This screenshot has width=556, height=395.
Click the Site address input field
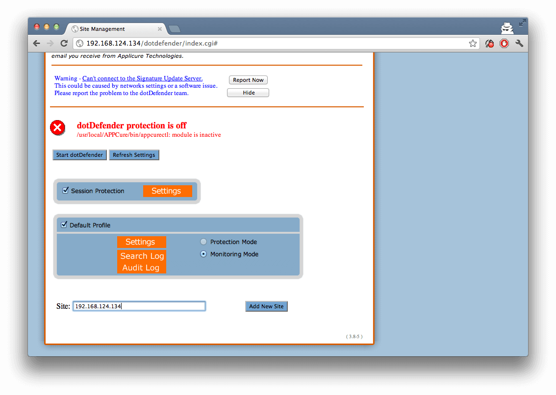(139, 306)
